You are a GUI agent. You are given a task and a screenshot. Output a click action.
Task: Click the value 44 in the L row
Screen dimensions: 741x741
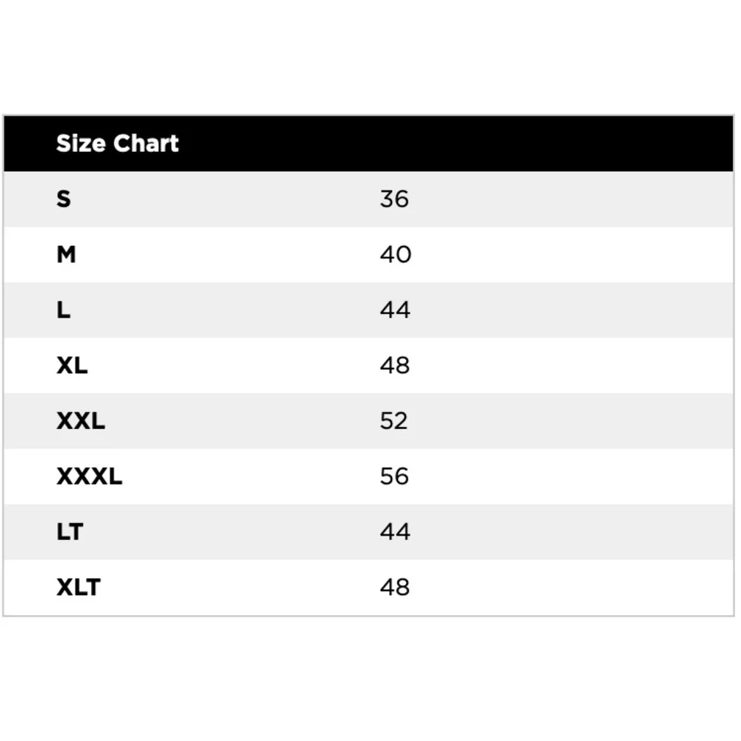[395, 310]
